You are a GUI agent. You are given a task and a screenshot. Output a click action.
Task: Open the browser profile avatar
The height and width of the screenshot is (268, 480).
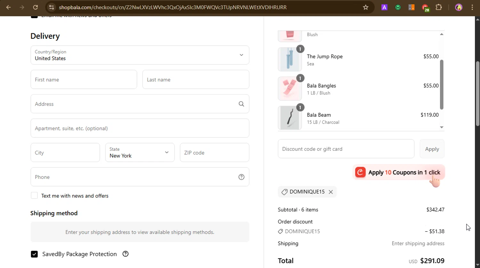coord(459,7)
